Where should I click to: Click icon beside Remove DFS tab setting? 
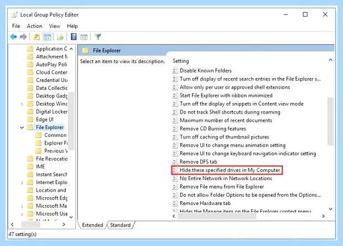coord(175,162)
